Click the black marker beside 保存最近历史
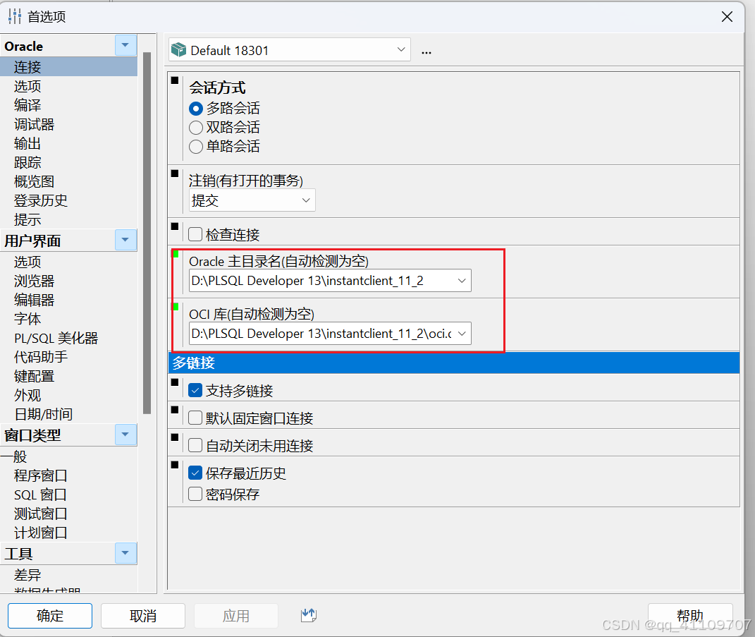 174,465
